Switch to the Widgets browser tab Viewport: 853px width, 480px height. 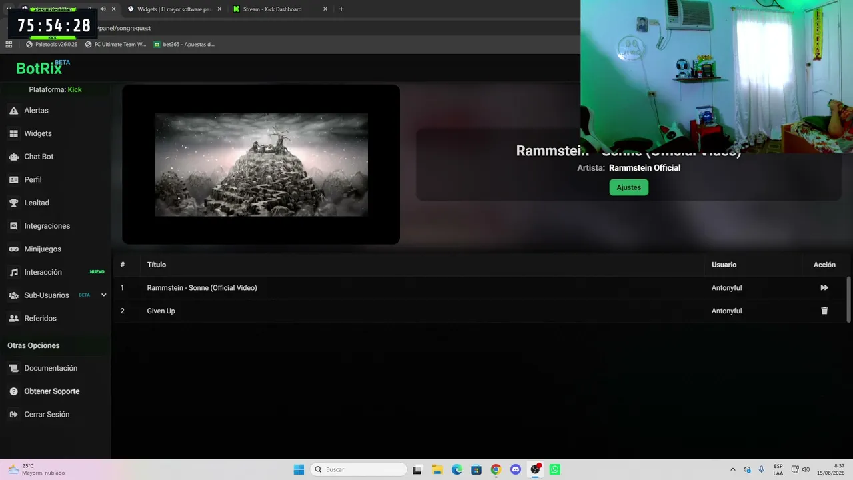coord(174,9)
